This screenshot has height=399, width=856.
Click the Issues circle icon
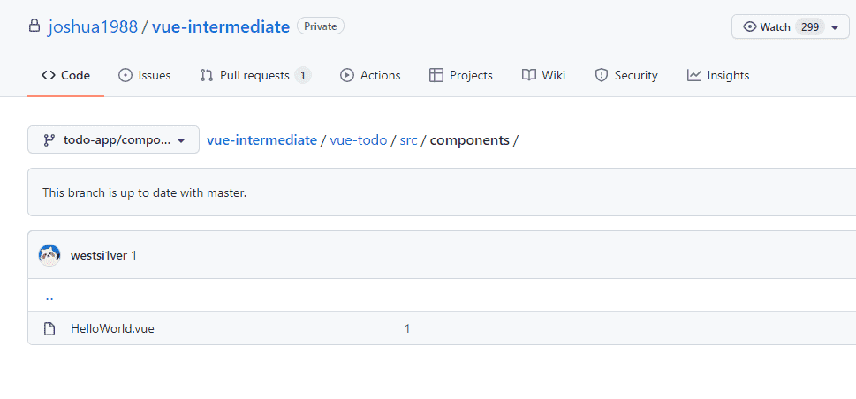coord(125,75)
